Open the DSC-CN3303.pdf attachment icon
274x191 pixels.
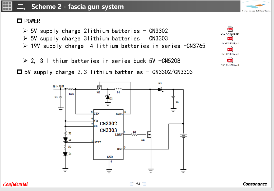(x=230, y=38)
